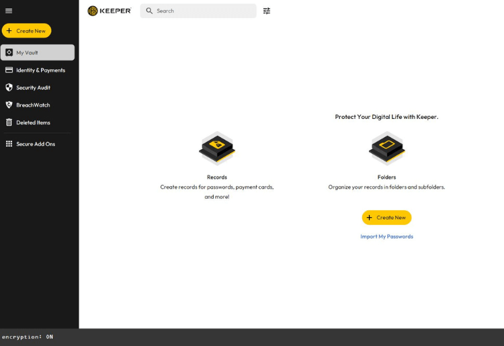Image resolution: width=504 pixels, height=346 pixels.
Task: Click the Keeper logo in the header
Action: tap(110, 11)
